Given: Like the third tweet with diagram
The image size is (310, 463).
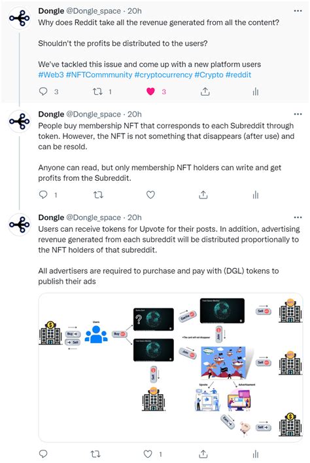Looking at the screenshot, I should pos(148,454).
